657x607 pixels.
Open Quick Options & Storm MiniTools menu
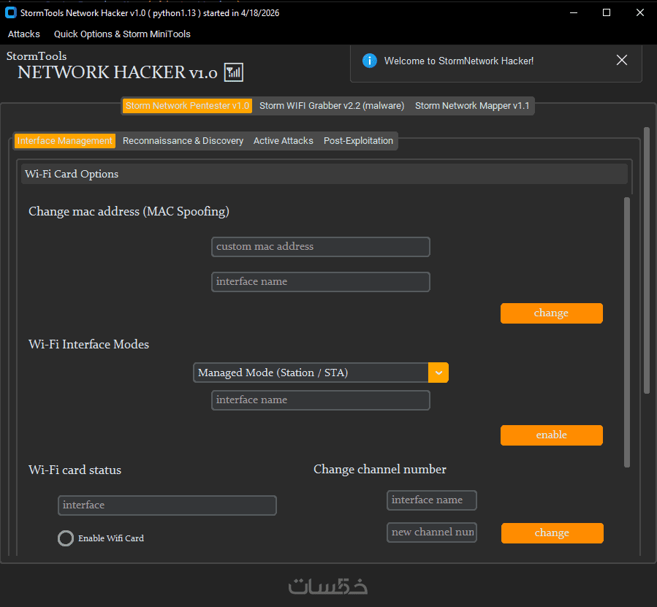pos(122,34)
